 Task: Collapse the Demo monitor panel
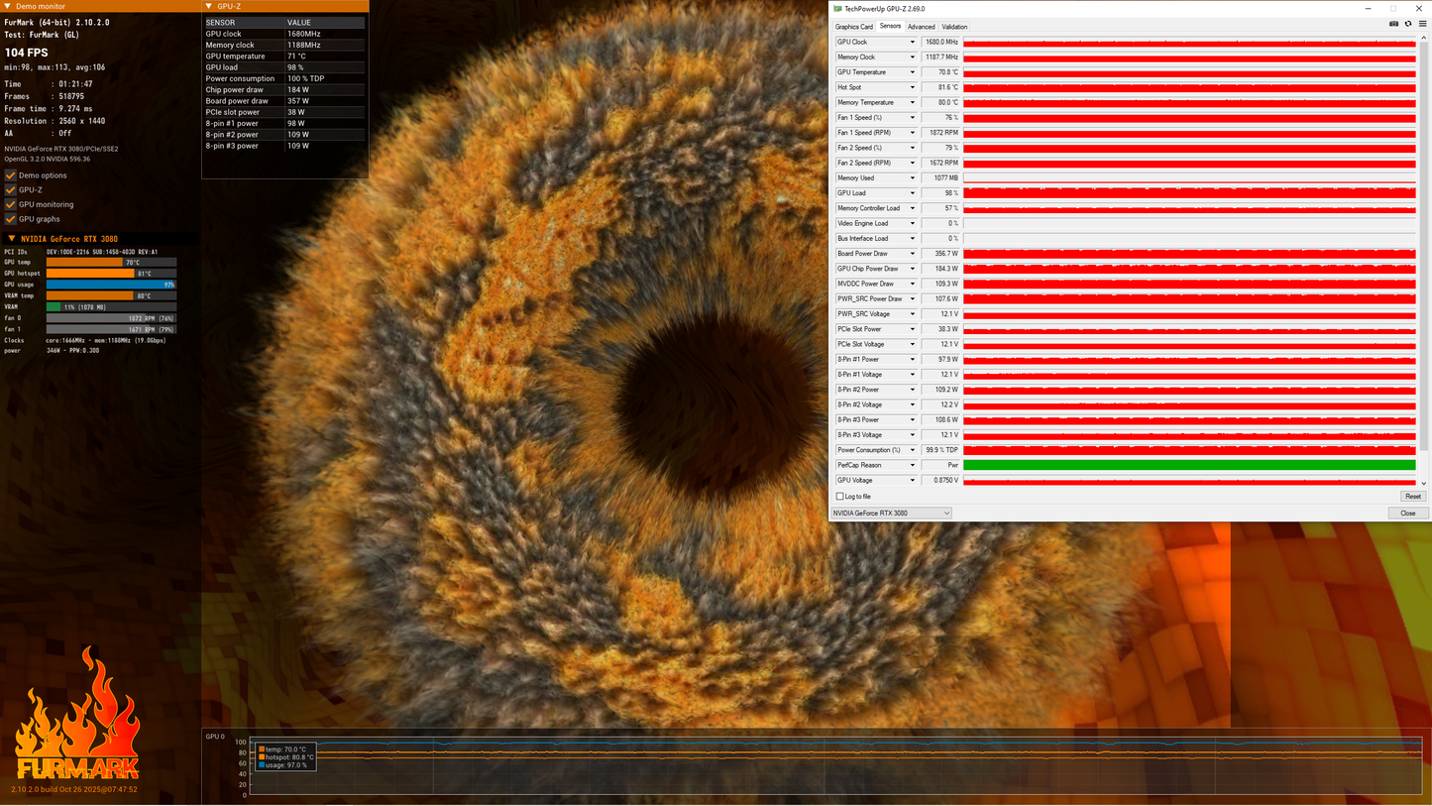pyautogui.click(x=8, y=6)
